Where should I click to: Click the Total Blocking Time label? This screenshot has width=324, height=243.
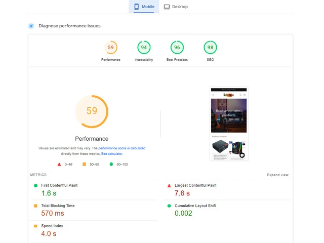point(58,206)
